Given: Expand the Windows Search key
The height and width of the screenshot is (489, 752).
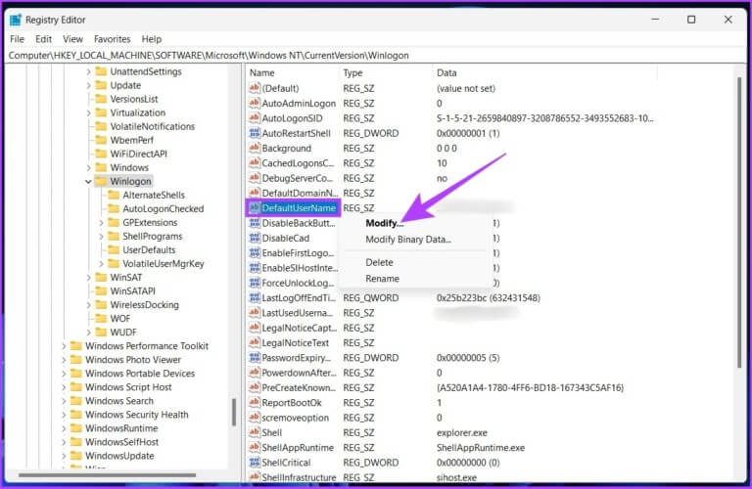Looking at the screenshot, I should tap(64, 401).
